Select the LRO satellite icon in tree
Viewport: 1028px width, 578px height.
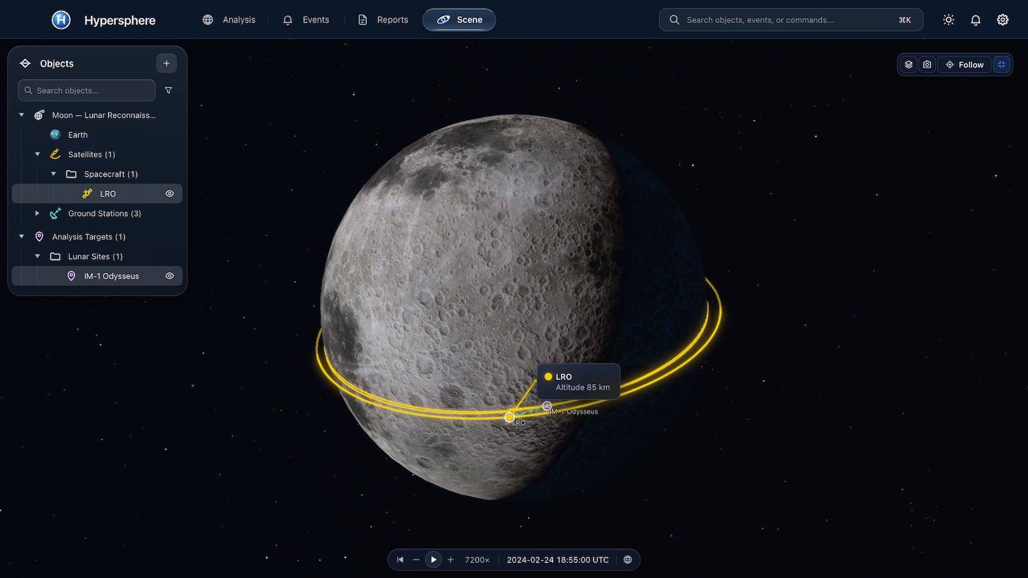pyautogui.click(x=87, y=194)
